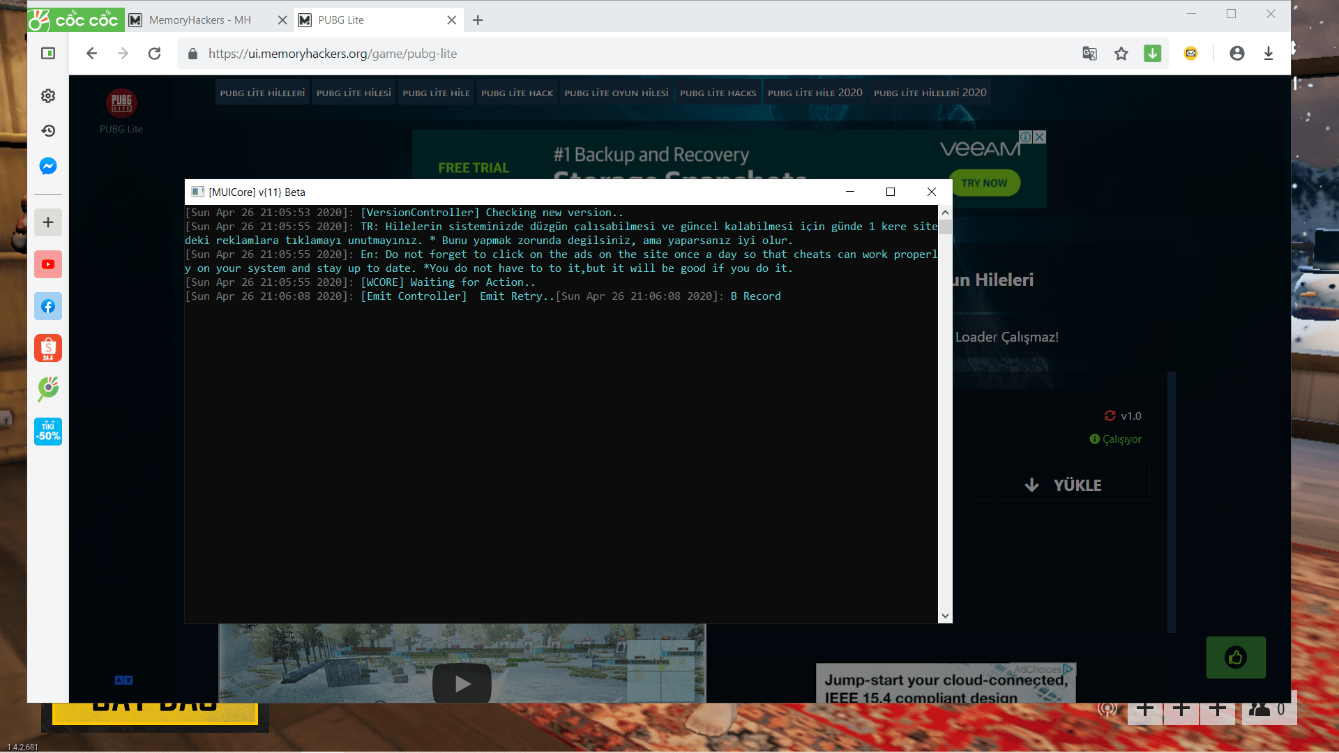Open the PUBG LITE HILELERI tag
The width and height of the screenshot is (1339, 753).
(262, 93)
